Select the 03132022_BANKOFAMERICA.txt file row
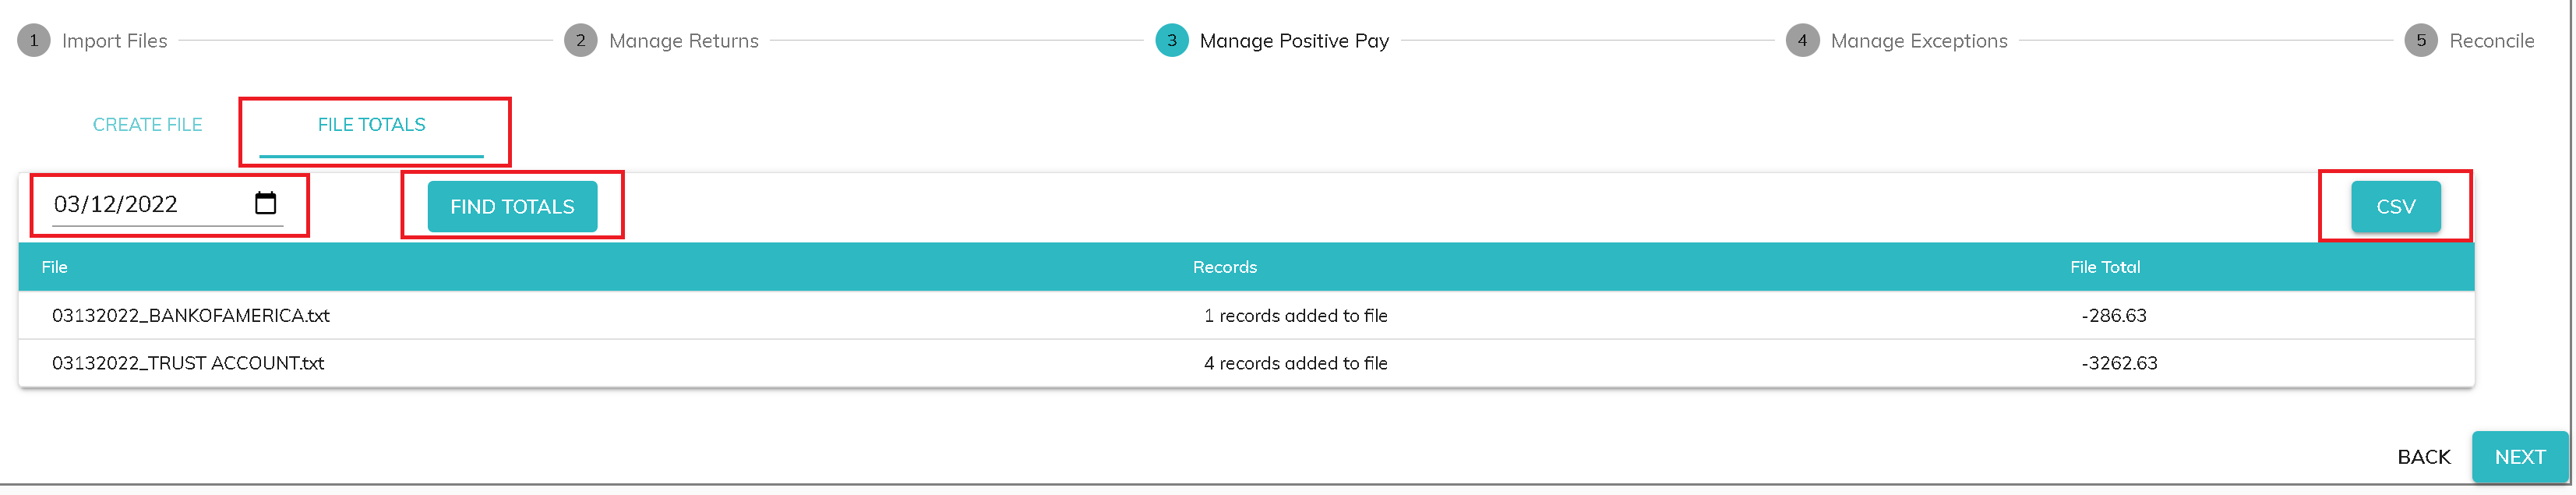2576x495 pixels. pyautogui.click(x=191, y=316)
